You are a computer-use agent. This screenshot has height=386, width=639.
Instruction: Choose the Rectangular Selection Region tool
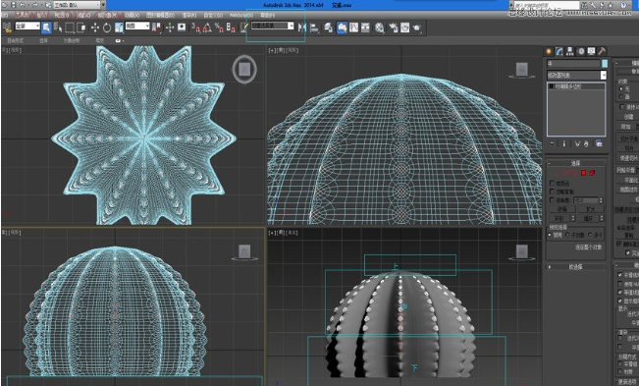(x=70, y=28)
